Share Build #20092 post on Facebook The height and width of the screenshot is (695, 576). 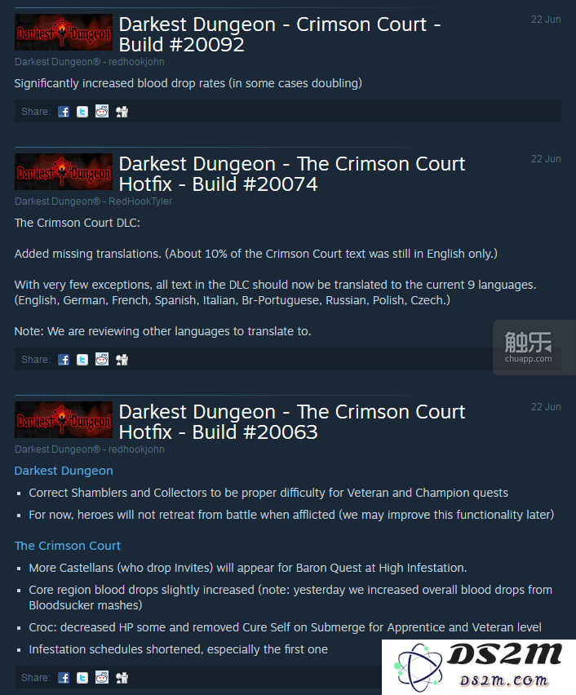point(64,112)
